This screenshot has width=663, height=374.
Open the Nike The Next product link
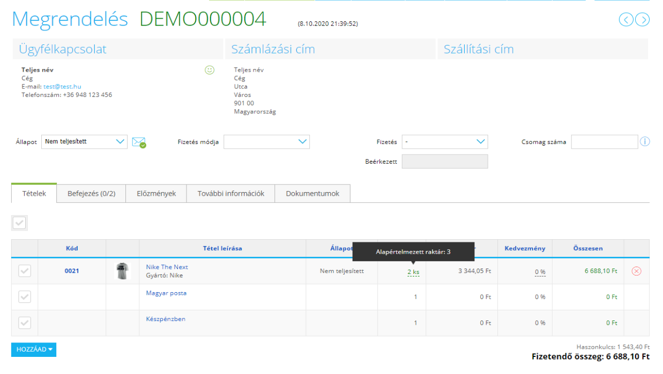pos(167,267)
